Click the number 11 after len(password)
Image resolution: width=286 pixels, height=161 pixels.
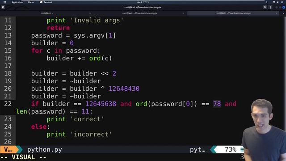[85, 111]
